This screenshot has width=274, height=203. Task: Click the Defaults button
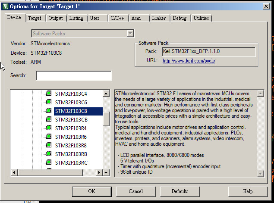[180, 191]
